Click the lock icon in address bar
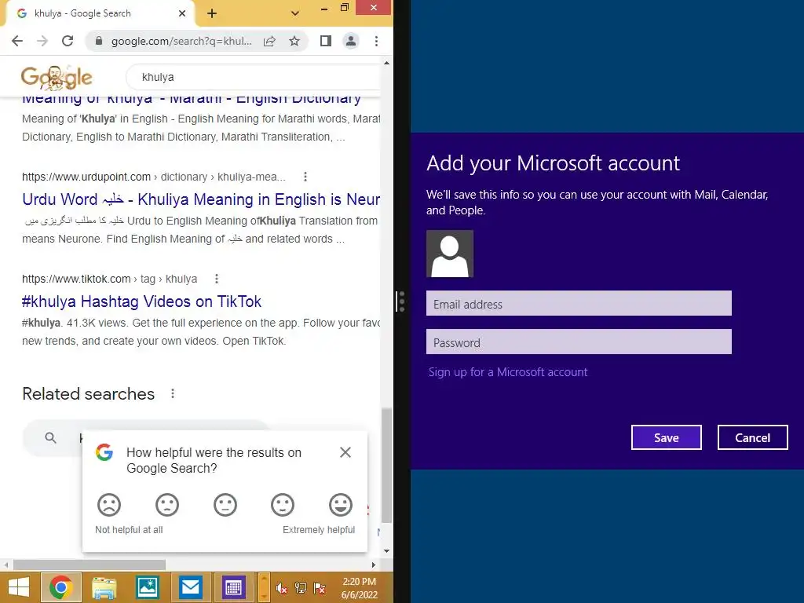The image size is (804, 603). pyautogui.click(x=99, y=41)
